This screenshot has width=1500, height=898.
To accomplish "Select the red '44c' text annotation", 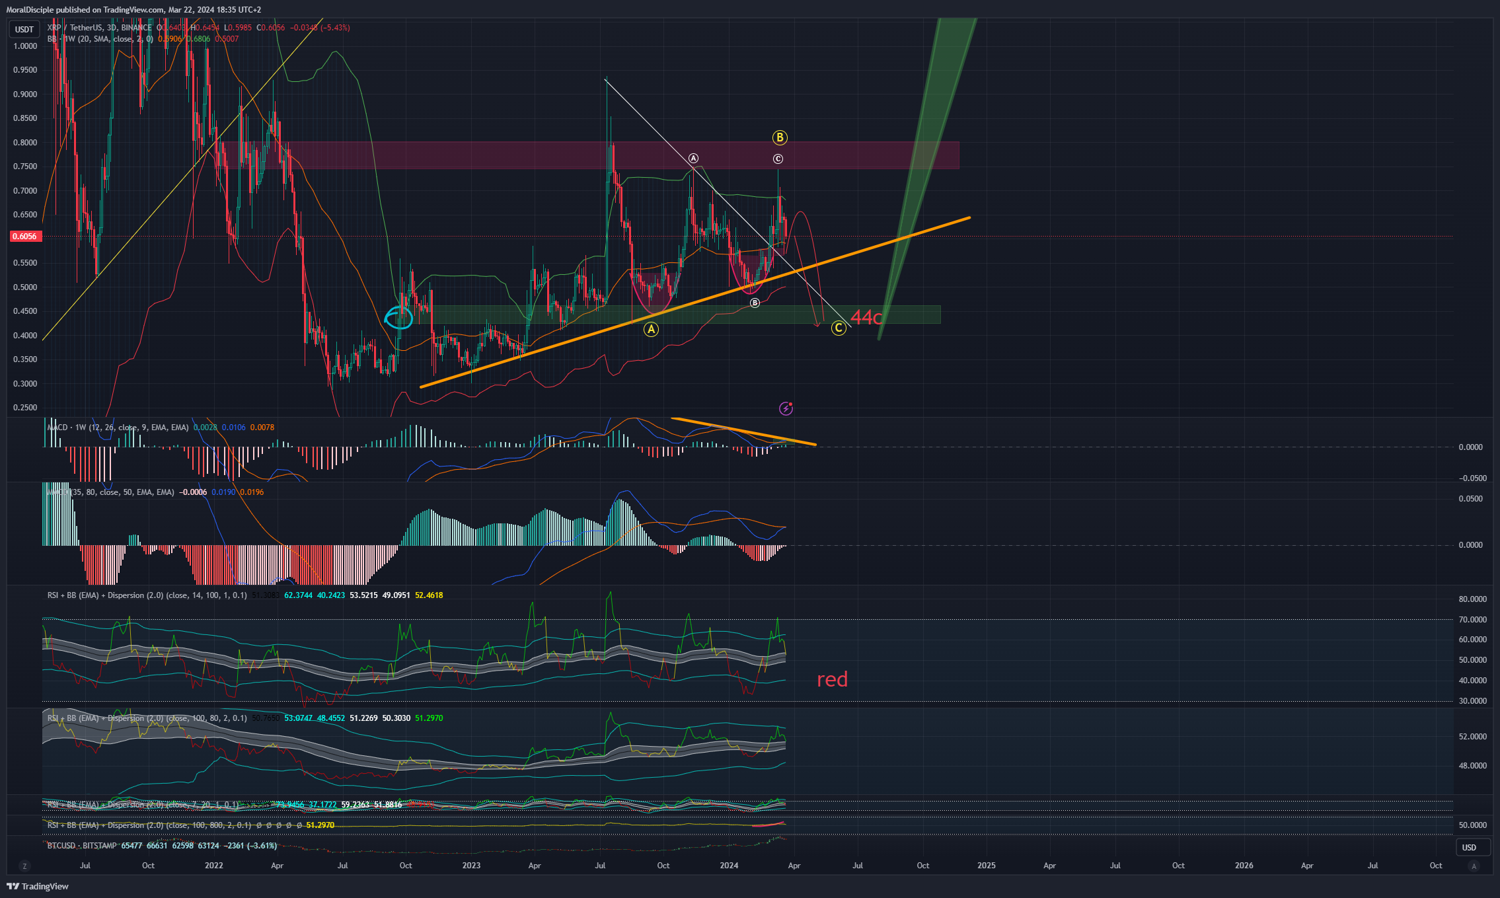I will [866, 317].
